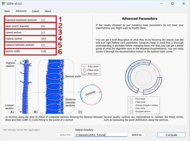Click the Distance between sections value field
The height and width of the screenshot is (141, 190).
coord(47,45)
